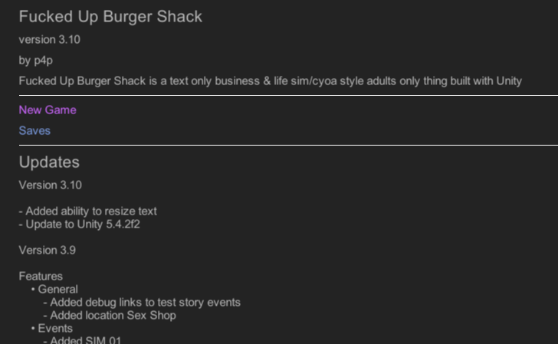The image size is (558, 344).
Task: Select the Added SIM 01 line
Action: tap(82, 340)
